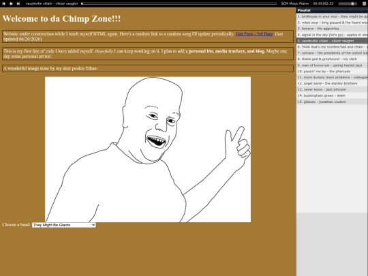368x276 pixels.
Task: Toggle the playlist panel icon
Action: click(364, 3)
